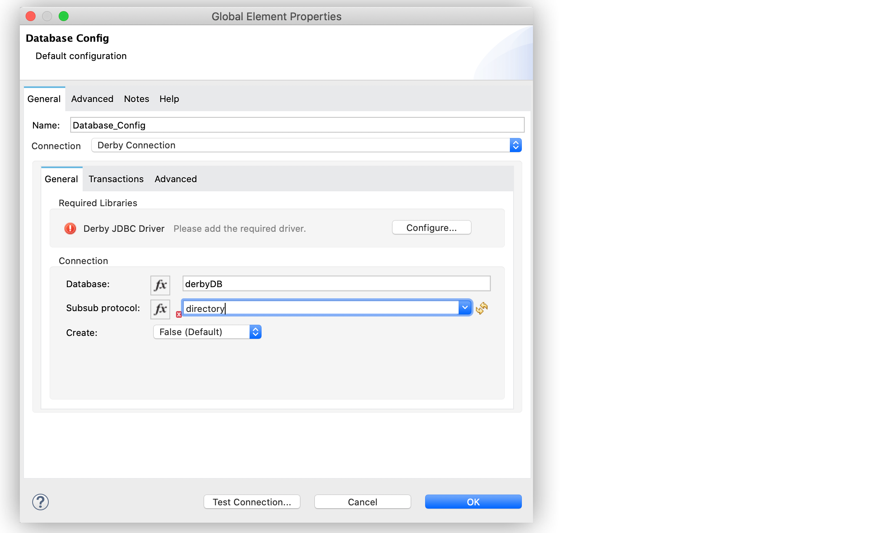
Task: Expand the Advanced tab in inner panel
Action: [176, 179]
